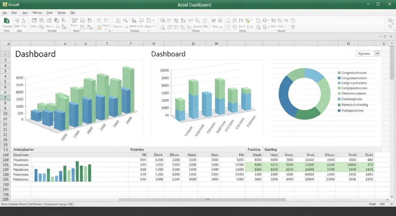Open the Stre menu
396x216 pixels.
tap(49, 13)
